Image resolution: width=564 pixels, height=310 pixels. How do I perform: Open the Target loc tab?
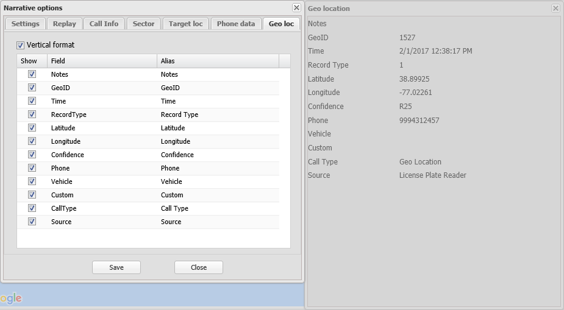(187, 24)
